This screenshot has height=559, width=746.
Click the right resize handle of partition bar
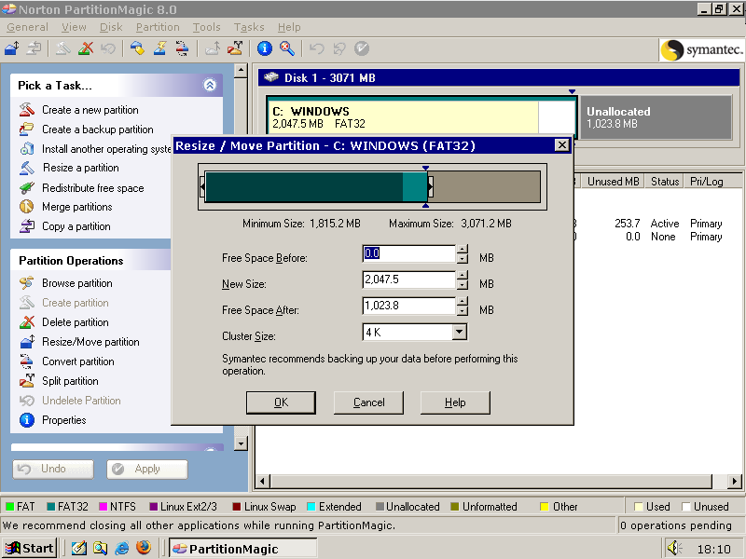click(430, 187)
